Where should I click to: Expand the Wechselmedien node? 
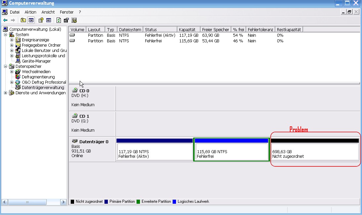coord(12,72)
